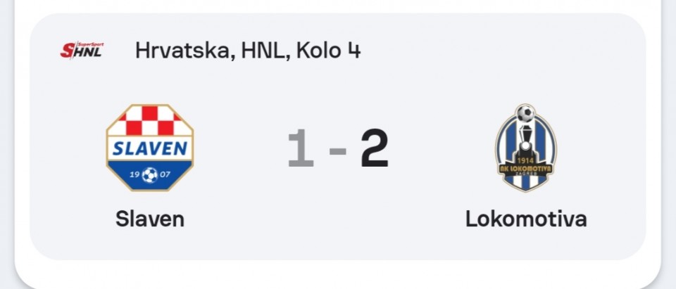The width and height of the screenshot is (676, 289).
Task: Open the Lokomotiva club crest
Action: point(525,148)
